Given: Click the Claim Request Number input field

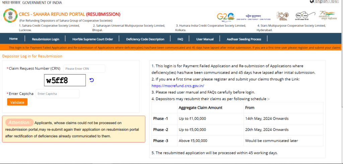Looking at the screenshot, I should point(84,68).
